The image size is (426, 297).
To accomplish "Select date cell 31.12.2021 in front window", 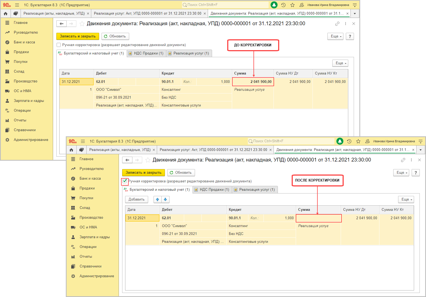I will 142,218.
